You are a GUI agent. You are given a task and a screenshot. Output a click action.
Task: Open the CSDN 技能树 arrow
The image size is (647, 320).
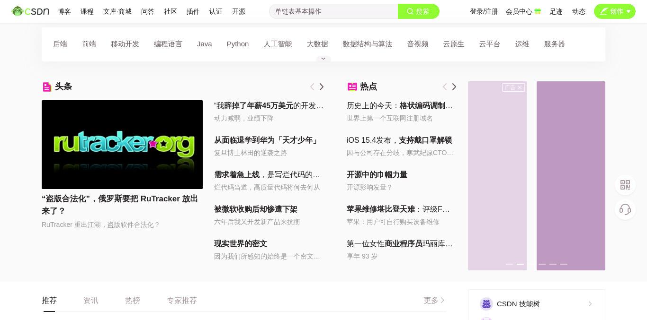pyautogui.click(x=590, y=304)
